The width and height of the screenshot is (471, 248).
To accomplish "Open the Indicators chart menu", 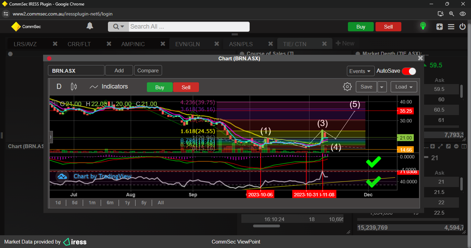I will coord(109,87).
